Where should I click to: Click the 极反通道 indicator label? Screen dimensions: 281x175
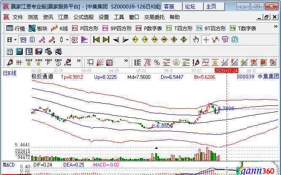pyautogui.click(x=42, y=77)
